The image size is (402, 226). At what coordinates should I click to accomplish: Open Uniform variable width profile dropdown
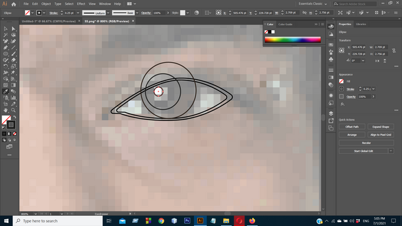click(x=108, y=13)
